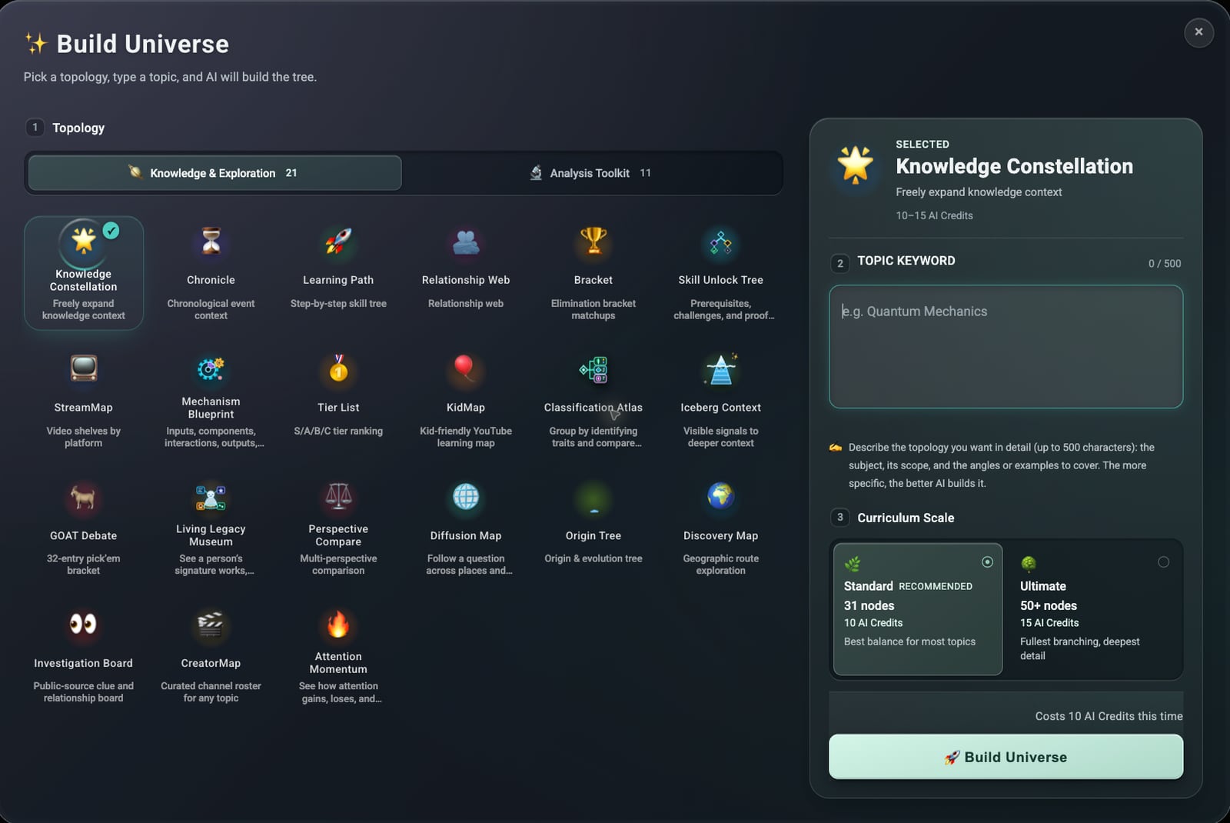Pick the Attention Momentum flame icon
Image resolution: width=1230 pixels, height=823 pixels.
click(338, 624)
